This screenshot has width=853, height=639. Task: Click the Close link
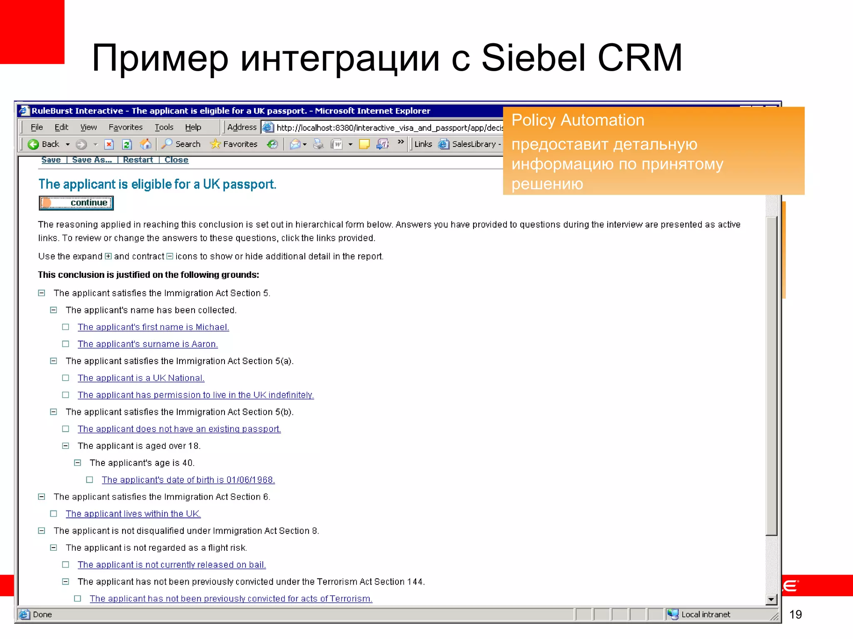tap(176, 160)
